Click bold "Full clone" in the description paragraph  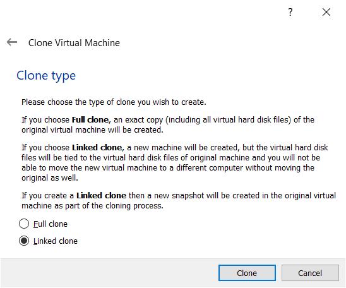[90, 119]
